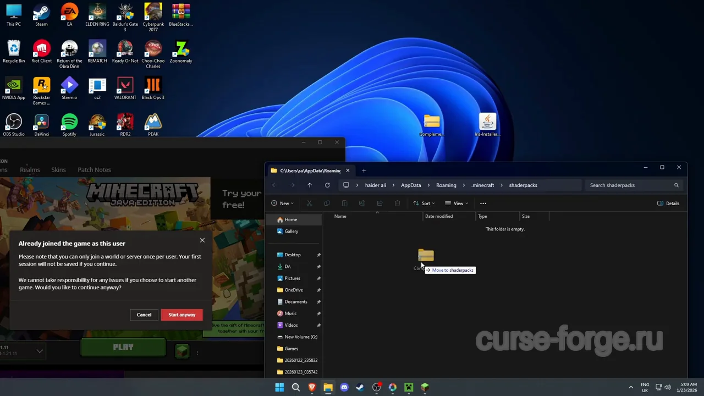Select the Iris-Installer file on desktop
This screenshot has width=704, height=396.
click(487, 125)
